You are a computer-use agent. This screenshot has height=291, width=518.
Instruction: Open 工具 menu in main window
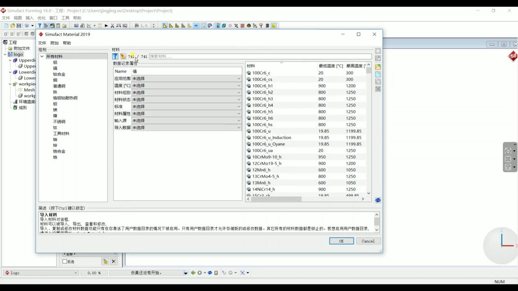[x=65, y=18]
